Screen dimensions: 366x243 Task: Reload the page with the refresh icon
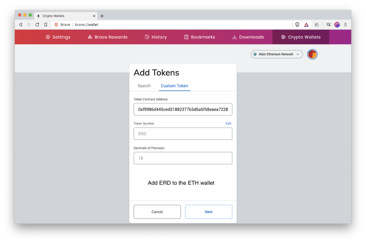(37, 25)
